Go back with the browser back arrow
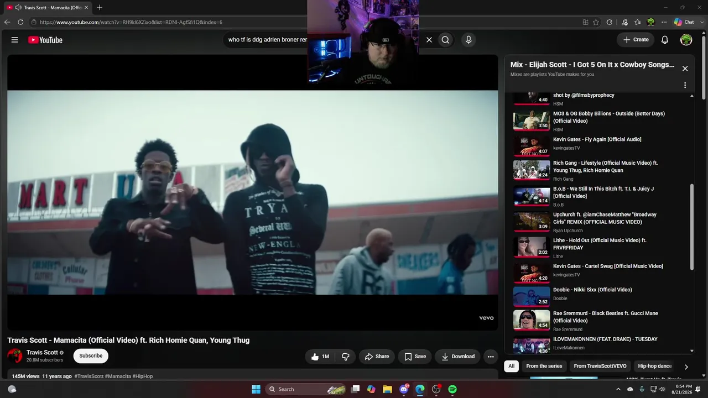 [x=7, y=22]
